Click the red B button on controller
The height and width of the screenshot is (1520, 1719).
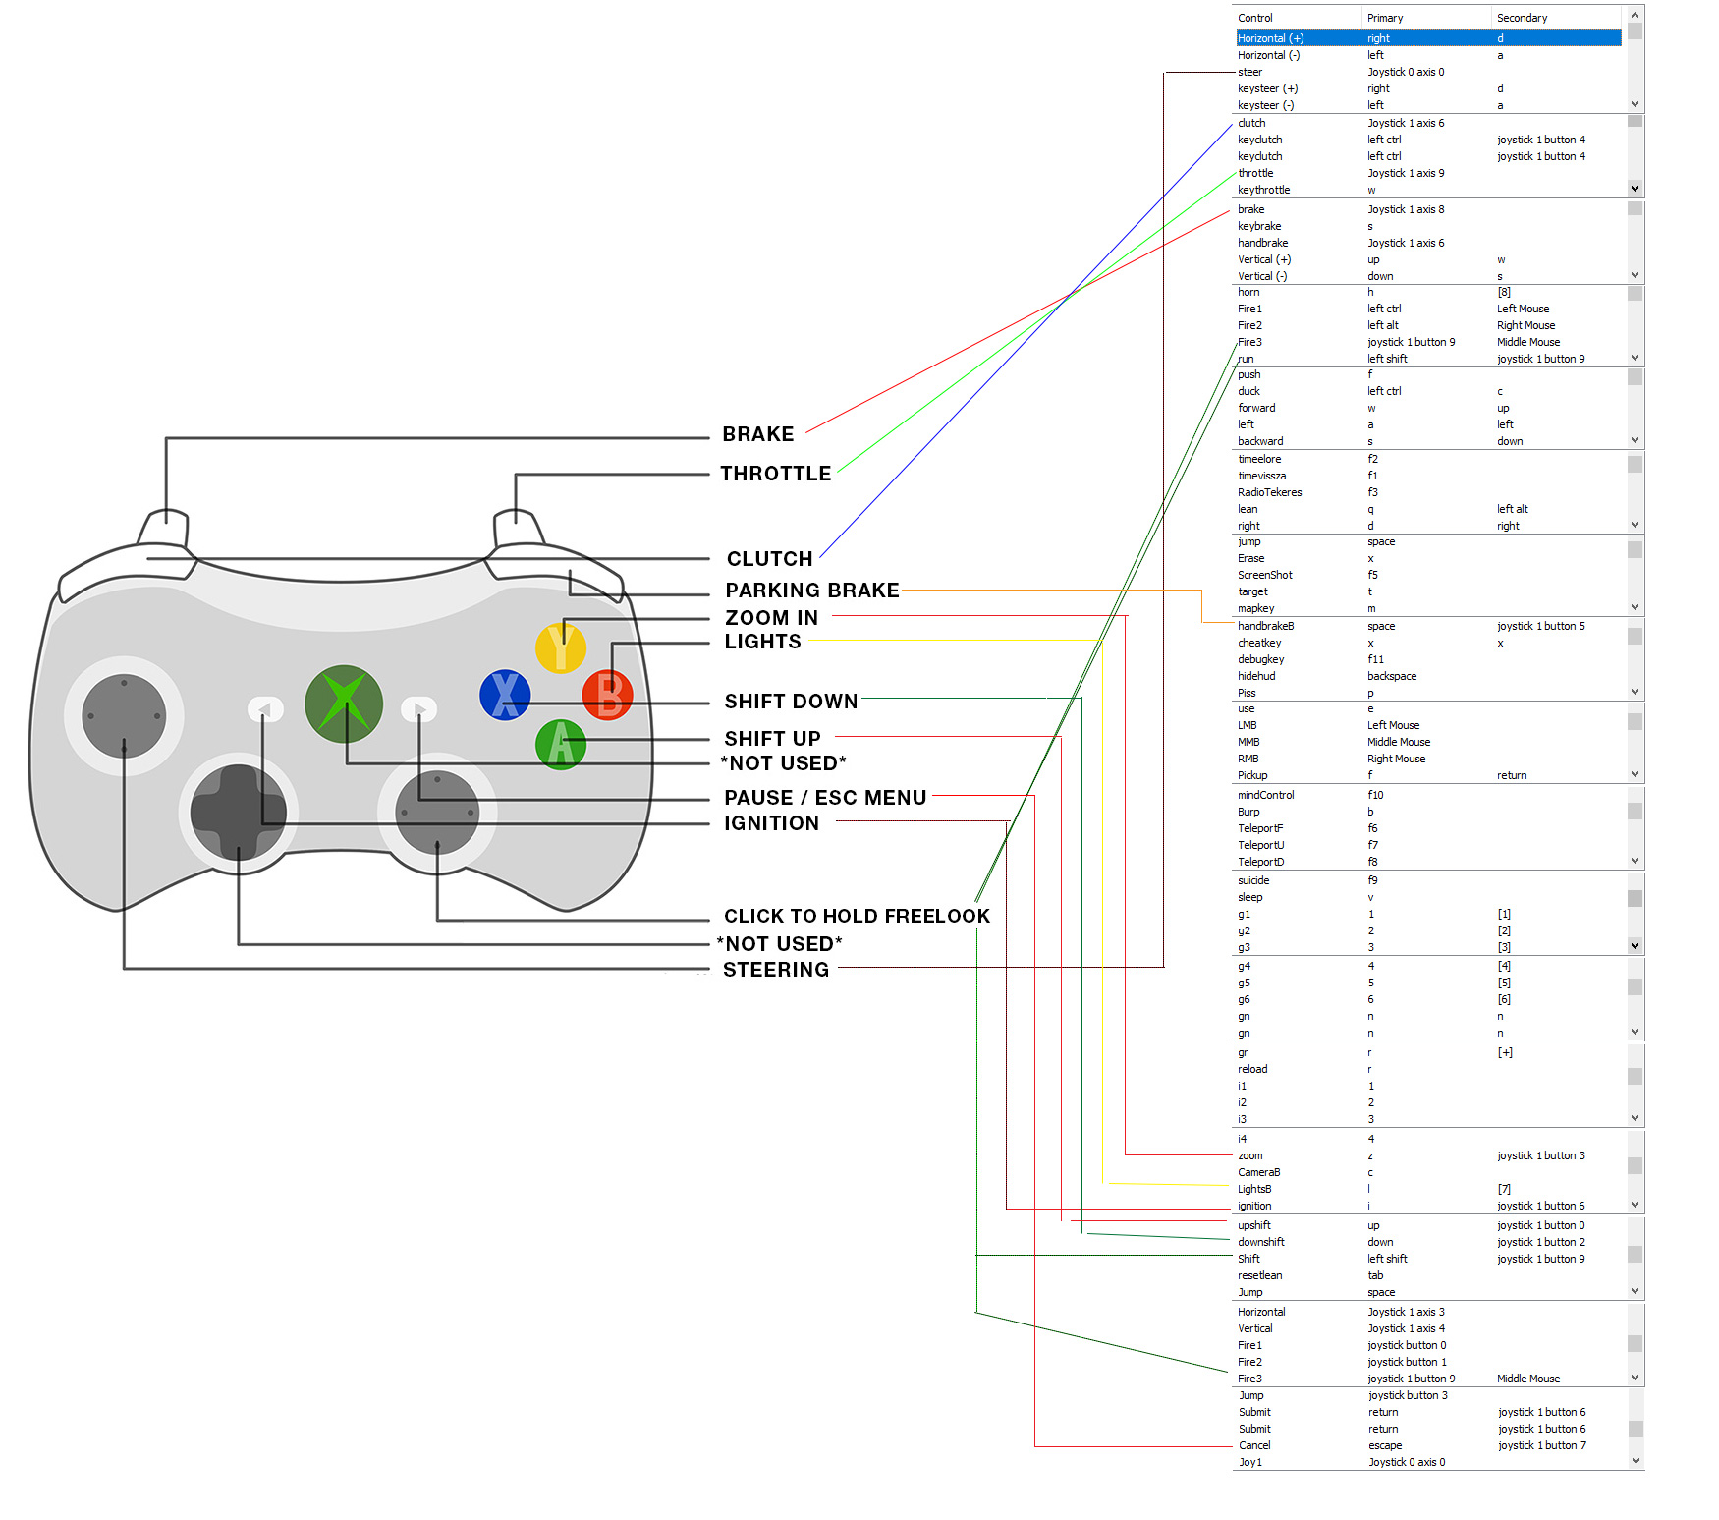(x=608, y=694)
